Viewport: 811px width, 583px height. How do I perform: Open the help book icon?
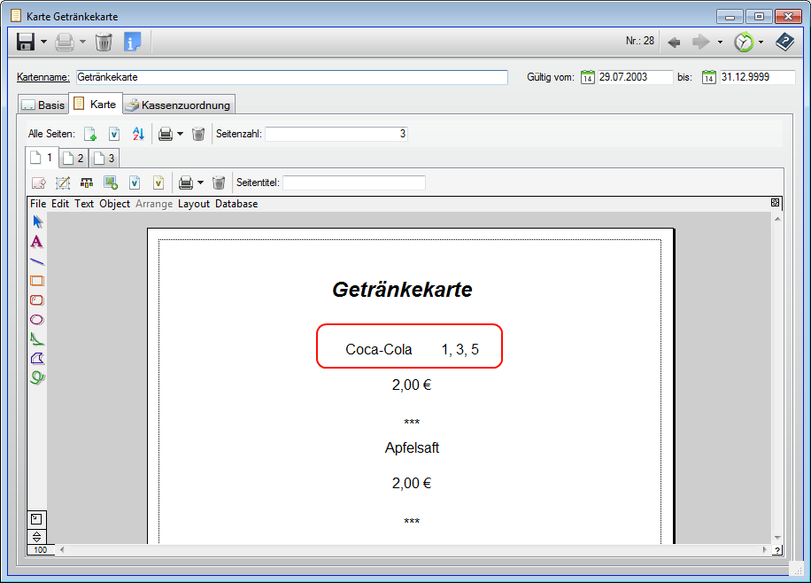[x=784, y=42]
